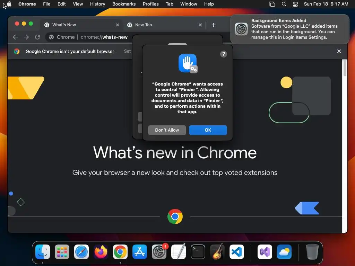
Task: Switch to the New Tab tab
Action: (x=165, y=25)
